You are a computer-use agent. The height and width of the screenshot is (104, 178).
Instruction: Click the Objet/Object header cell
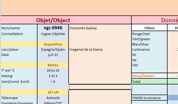coord(66,20)
